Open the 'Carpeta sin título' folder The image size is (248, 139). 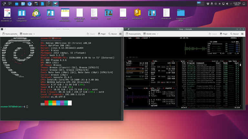[x=181, y=15]
